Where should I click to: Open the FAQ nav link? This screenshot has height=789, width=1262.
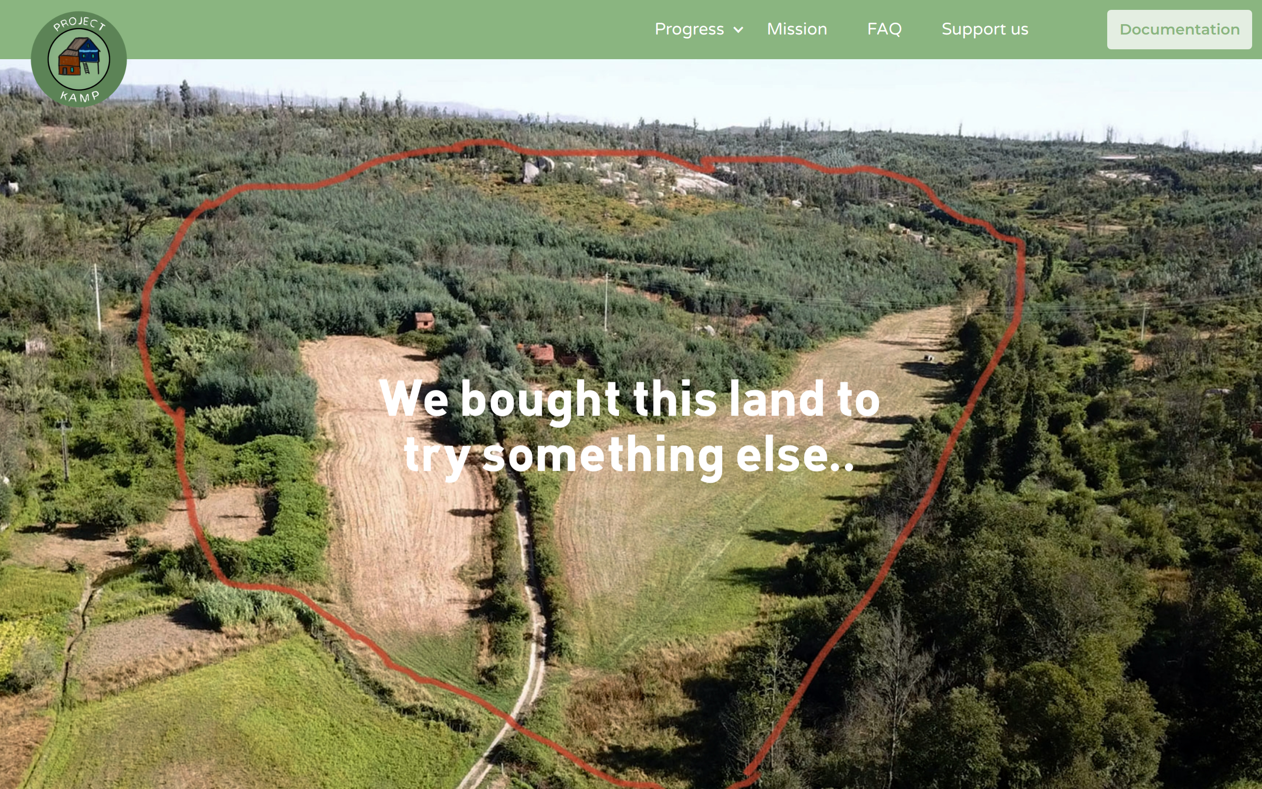pos(884,29)
